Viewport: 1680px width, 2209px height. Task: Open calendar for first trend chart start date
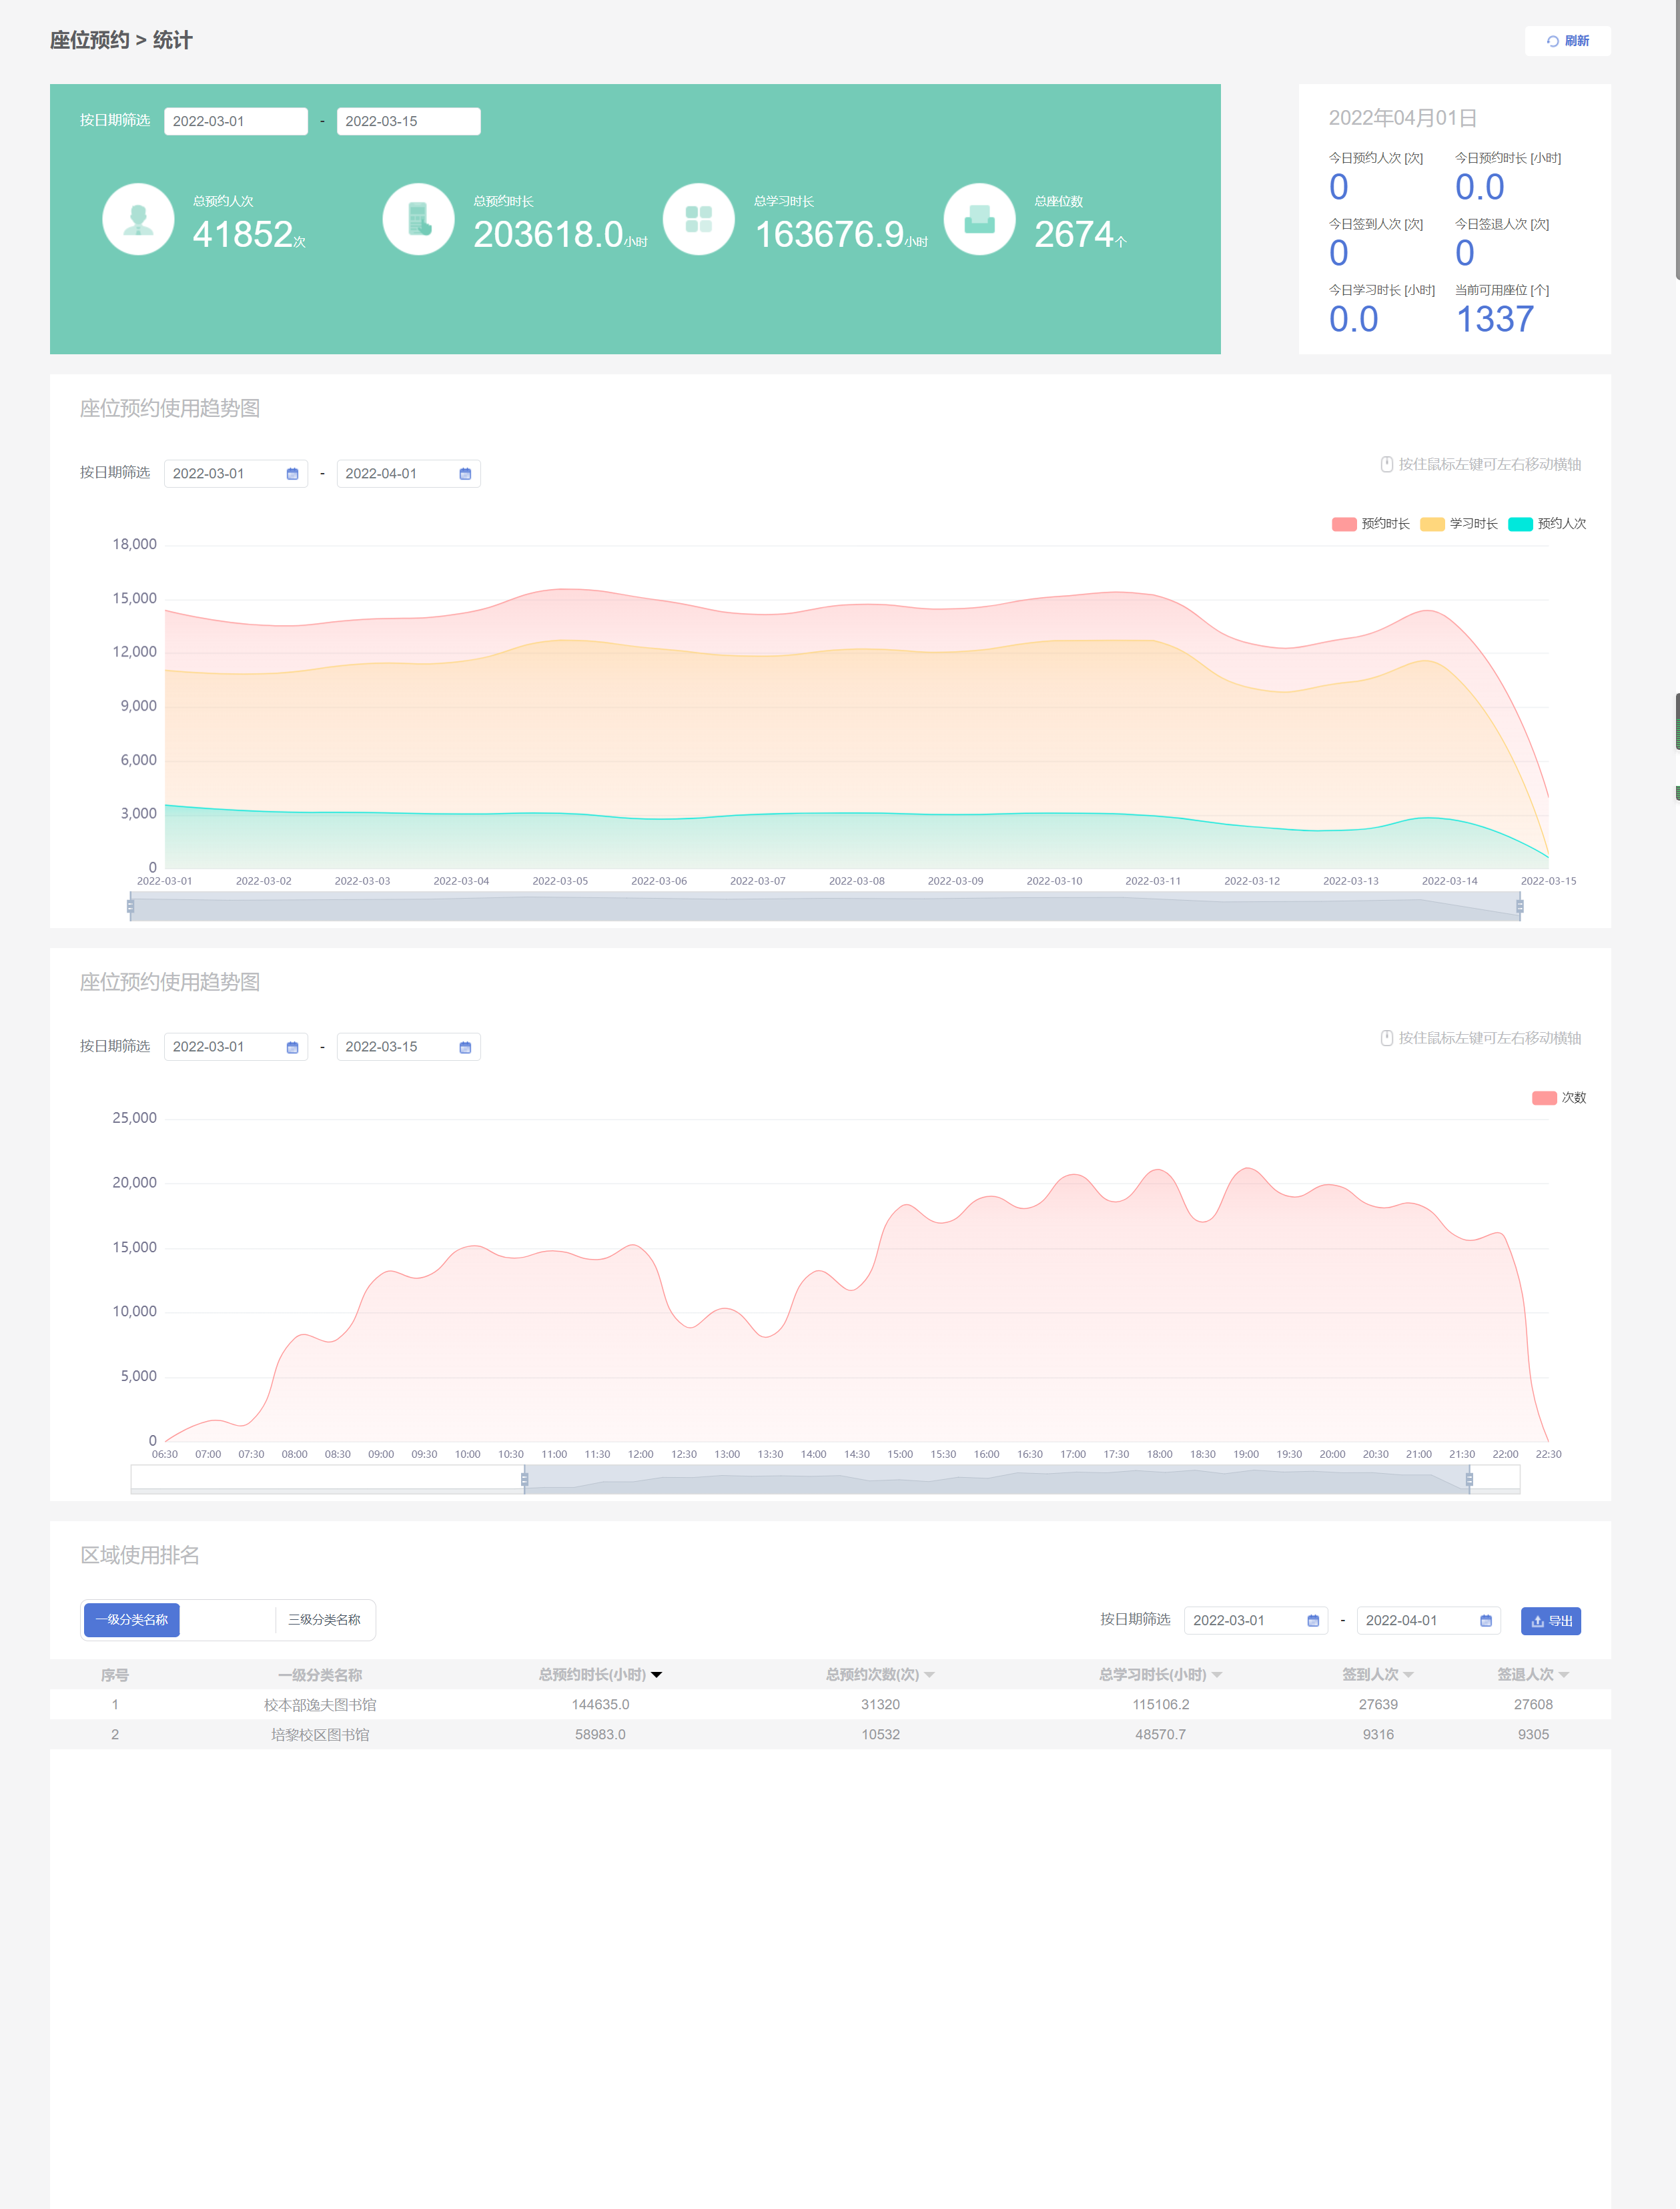292,474
